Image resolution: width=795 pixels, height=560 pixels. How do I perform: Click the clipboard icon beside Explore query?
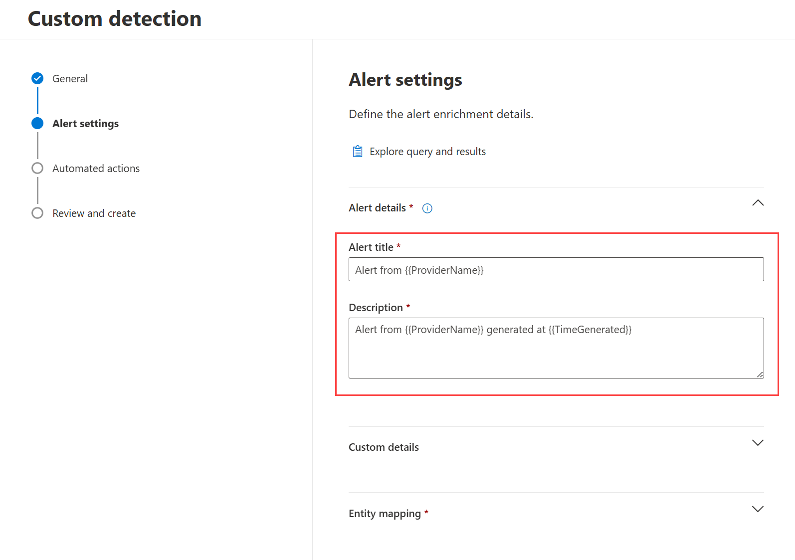tap(358, 152)
